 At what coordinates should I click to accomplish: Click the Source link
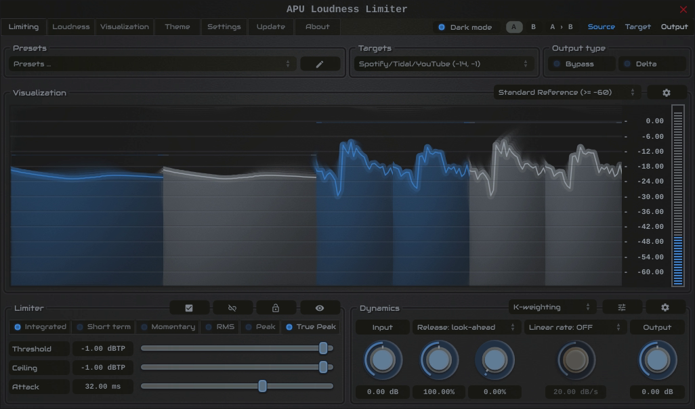601,26
